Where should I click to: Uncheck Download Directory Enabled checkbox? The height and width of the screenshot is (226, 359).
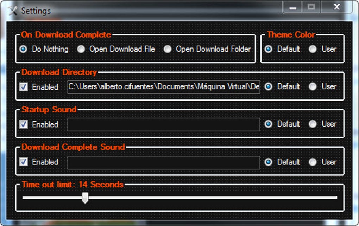point(24,87)
